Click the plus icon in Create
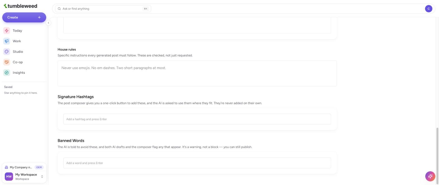The height and width of the screenshot is (185, 439). [x=39, y=17]
